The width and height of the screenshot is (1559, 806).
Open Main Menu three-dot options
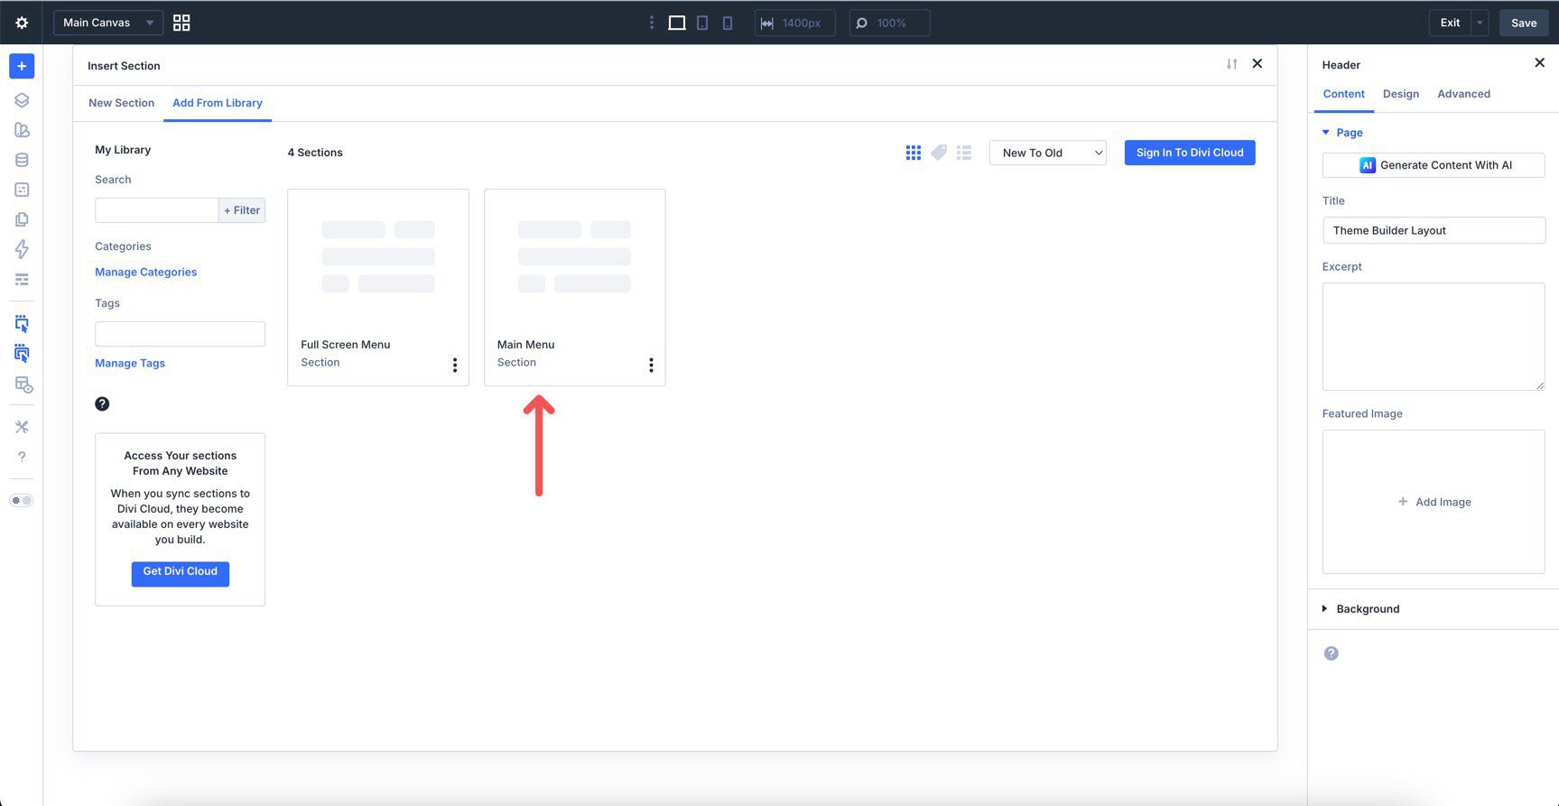click(651, 365)
